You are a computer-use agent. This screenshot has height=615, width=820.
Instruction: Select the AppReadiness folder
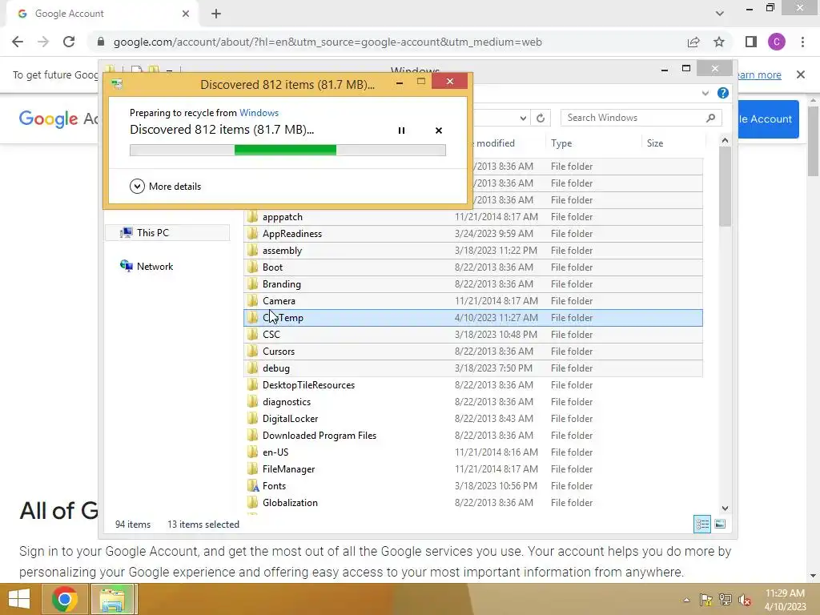(472, 233)
